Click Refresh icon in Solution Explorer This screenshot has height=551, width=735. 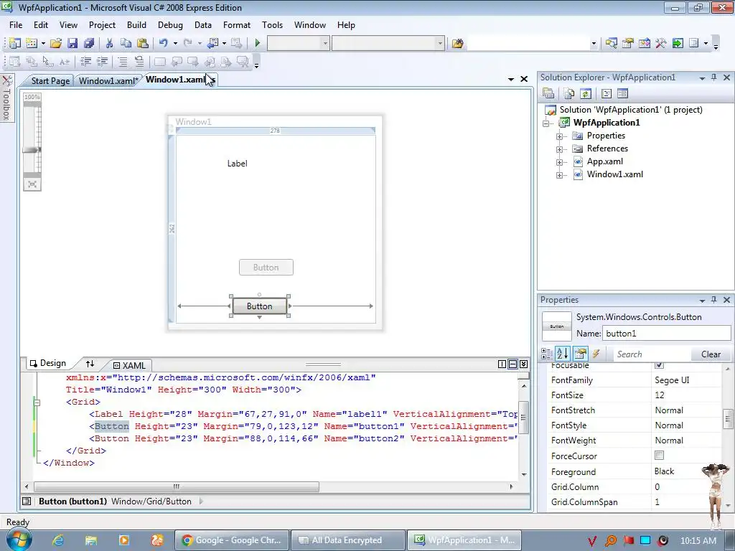[586, 94]
